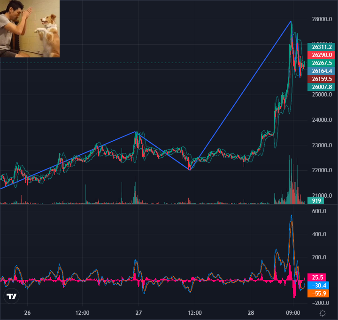Click the 919 volume value label
Viewport: 338px width, 320px height.
315,200
